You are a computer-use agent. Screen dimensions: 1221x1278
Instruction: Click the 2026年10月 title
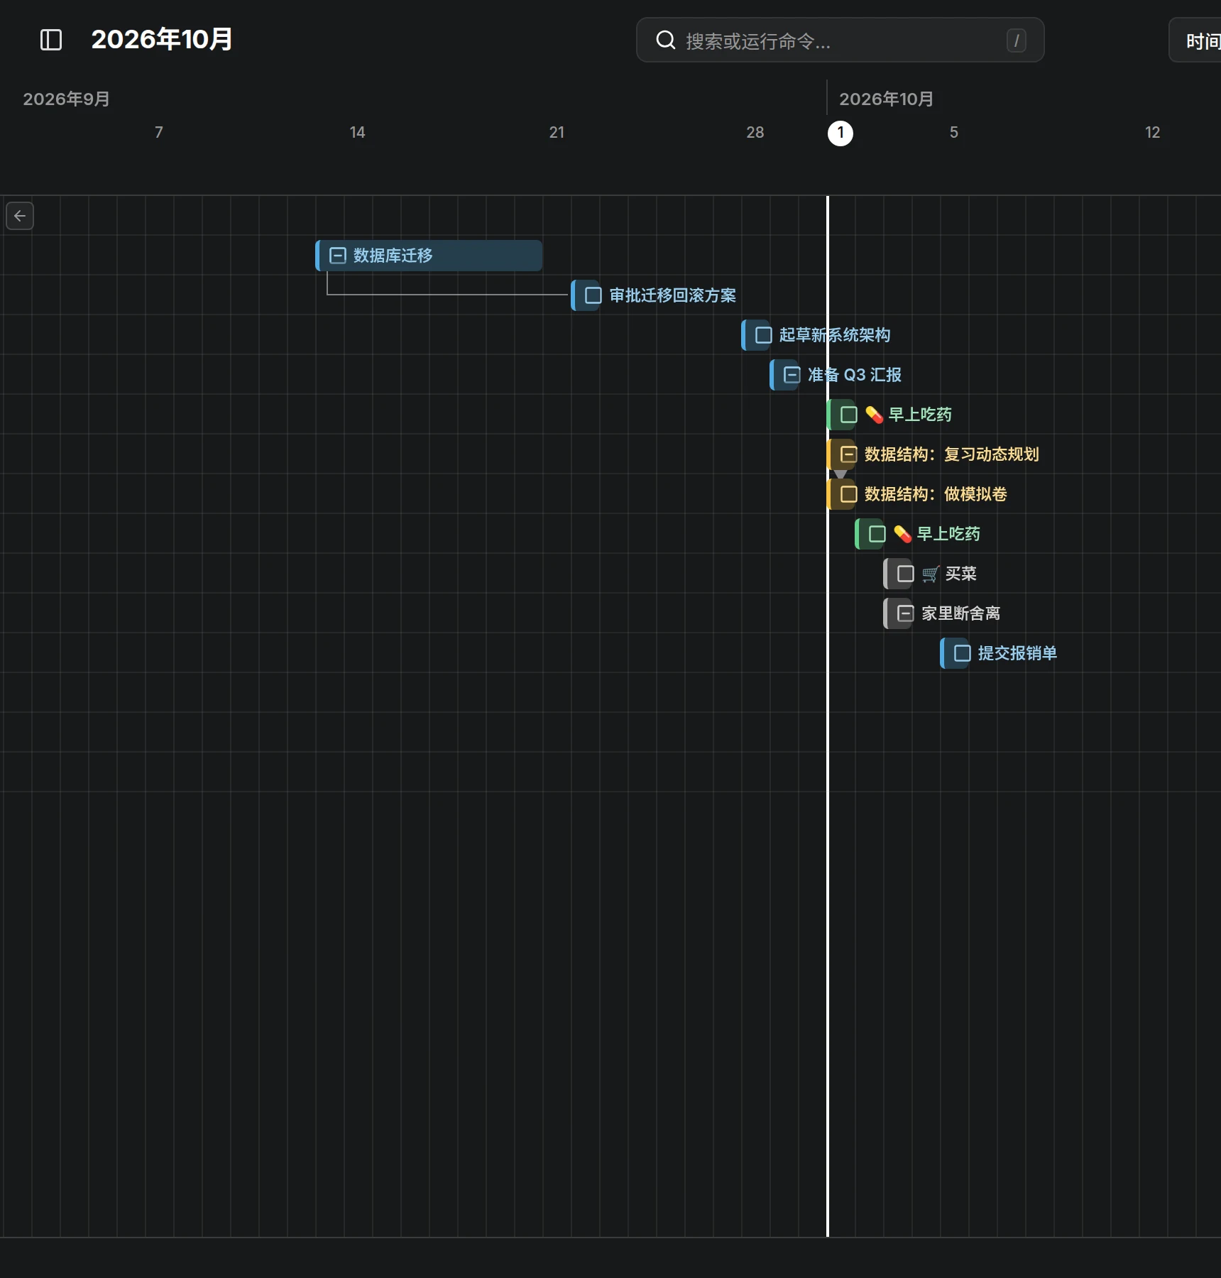tap(162, 40)
